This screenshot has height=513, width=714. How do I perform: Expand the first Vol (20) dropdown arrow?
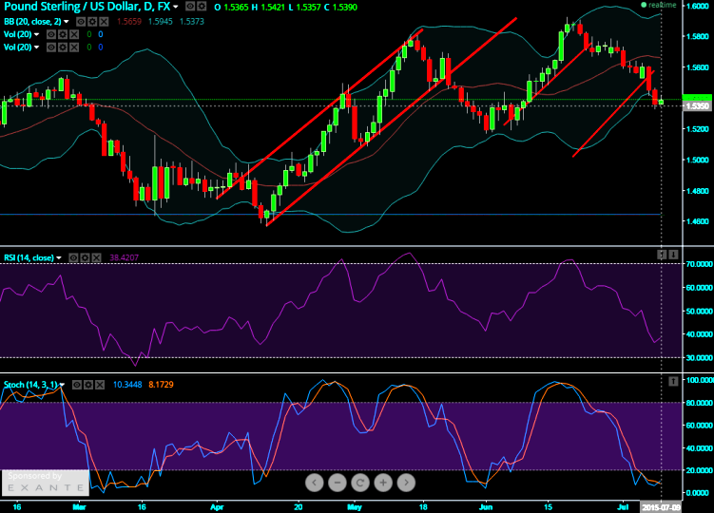pos(37,34)
